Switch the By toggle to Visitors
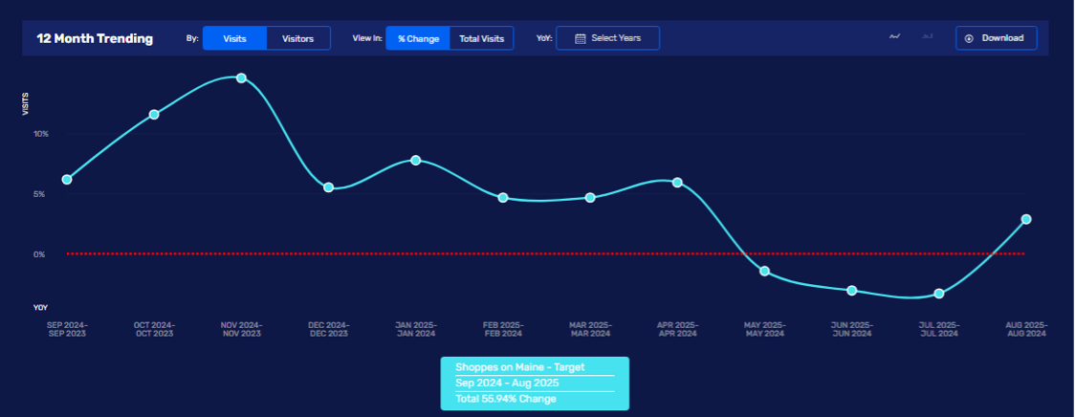 [297, 38]
